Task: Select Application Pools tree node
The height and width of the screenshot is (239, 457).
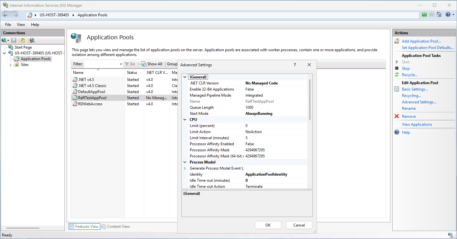Action: point(36,59)
